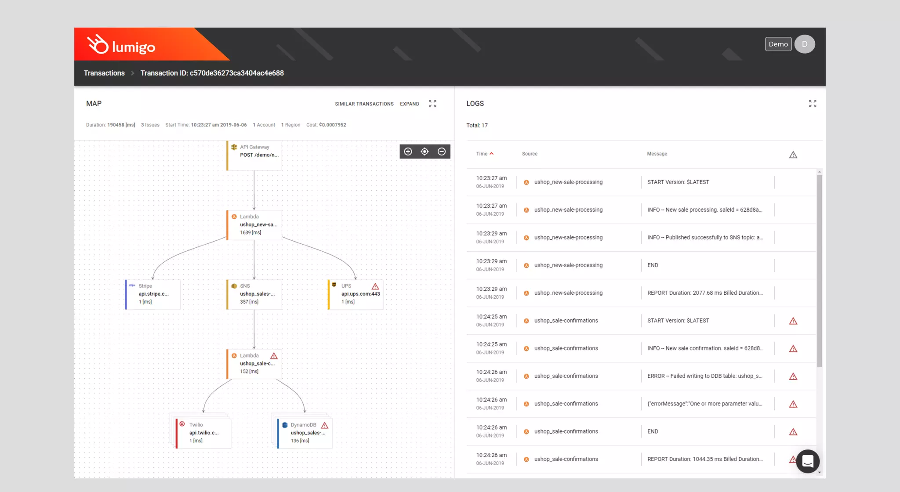This screenshot has height=492, width=900.
Task: Select the Stripe api node
Action: [x=153, y=294]
